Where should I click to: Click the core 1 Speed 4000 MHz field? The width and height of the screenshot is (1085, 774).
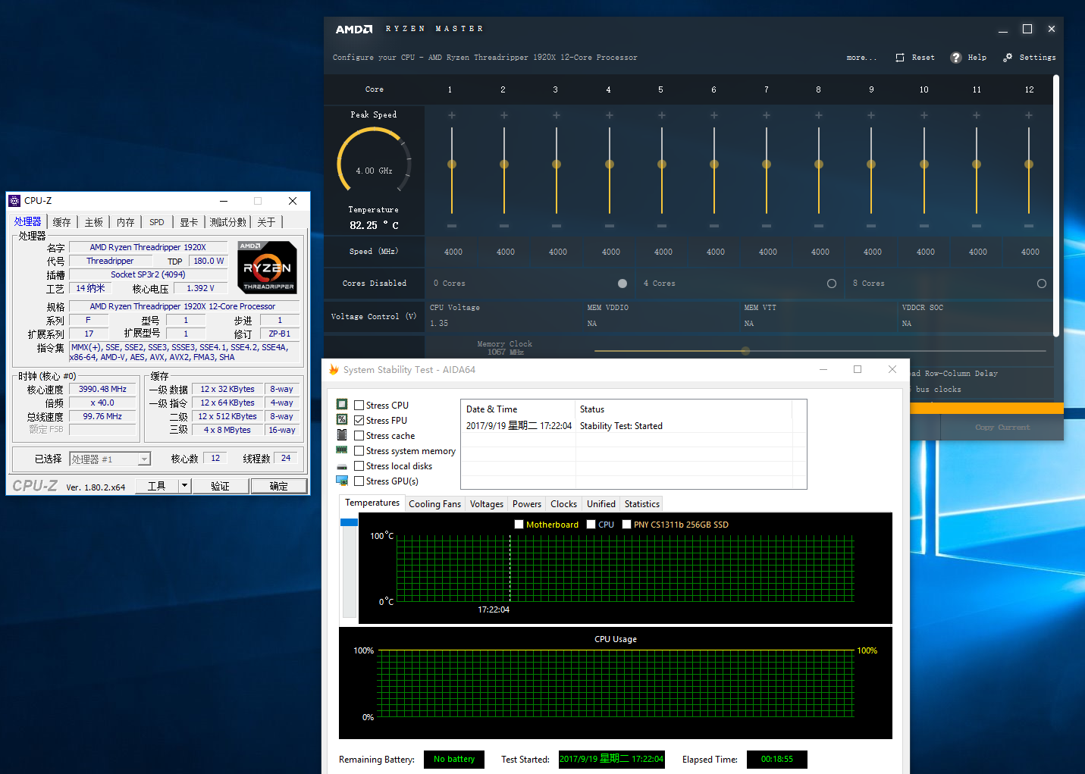(x=453, y=252)
